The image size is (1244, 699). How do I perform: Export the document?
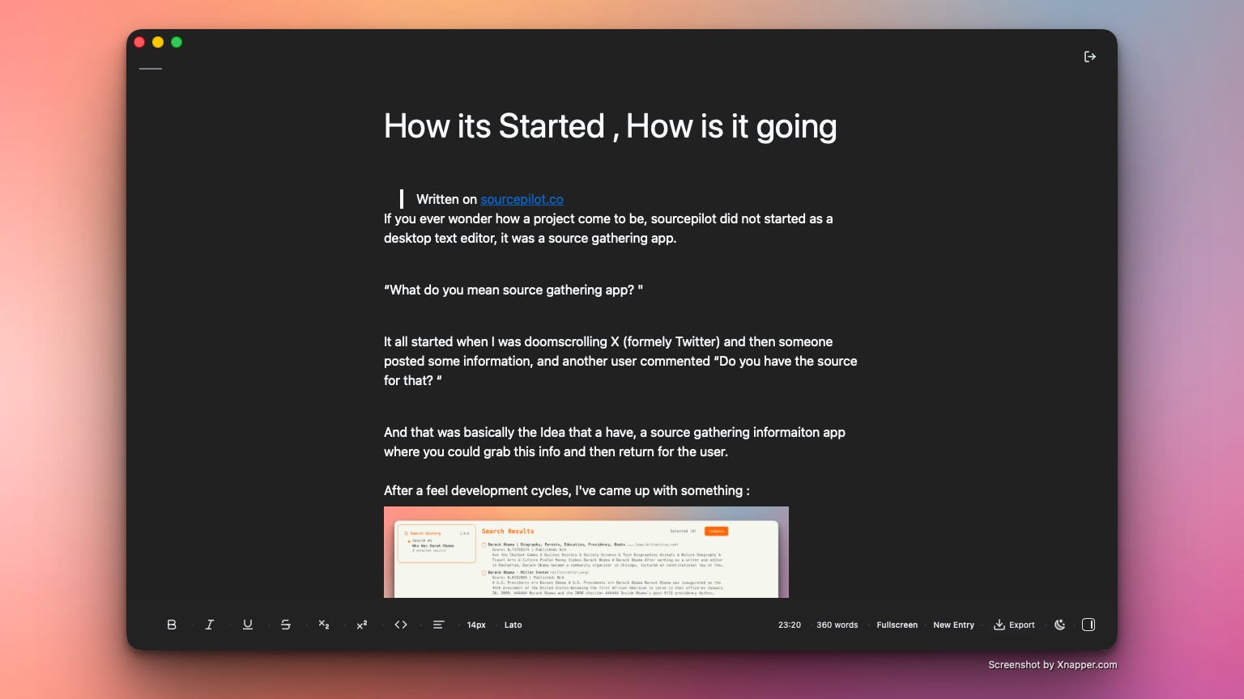1015,625
